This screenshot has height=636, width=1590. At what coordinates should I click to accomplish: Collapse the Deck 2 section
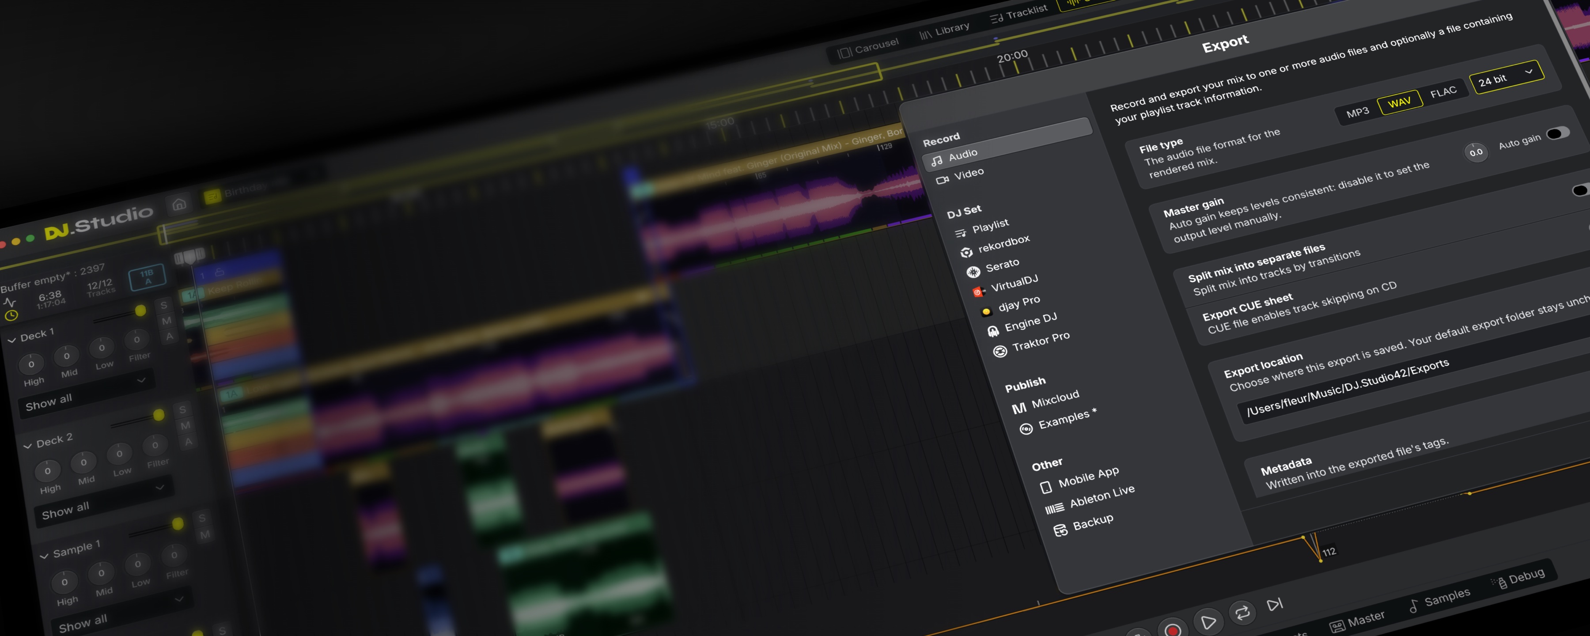(27, 446)
